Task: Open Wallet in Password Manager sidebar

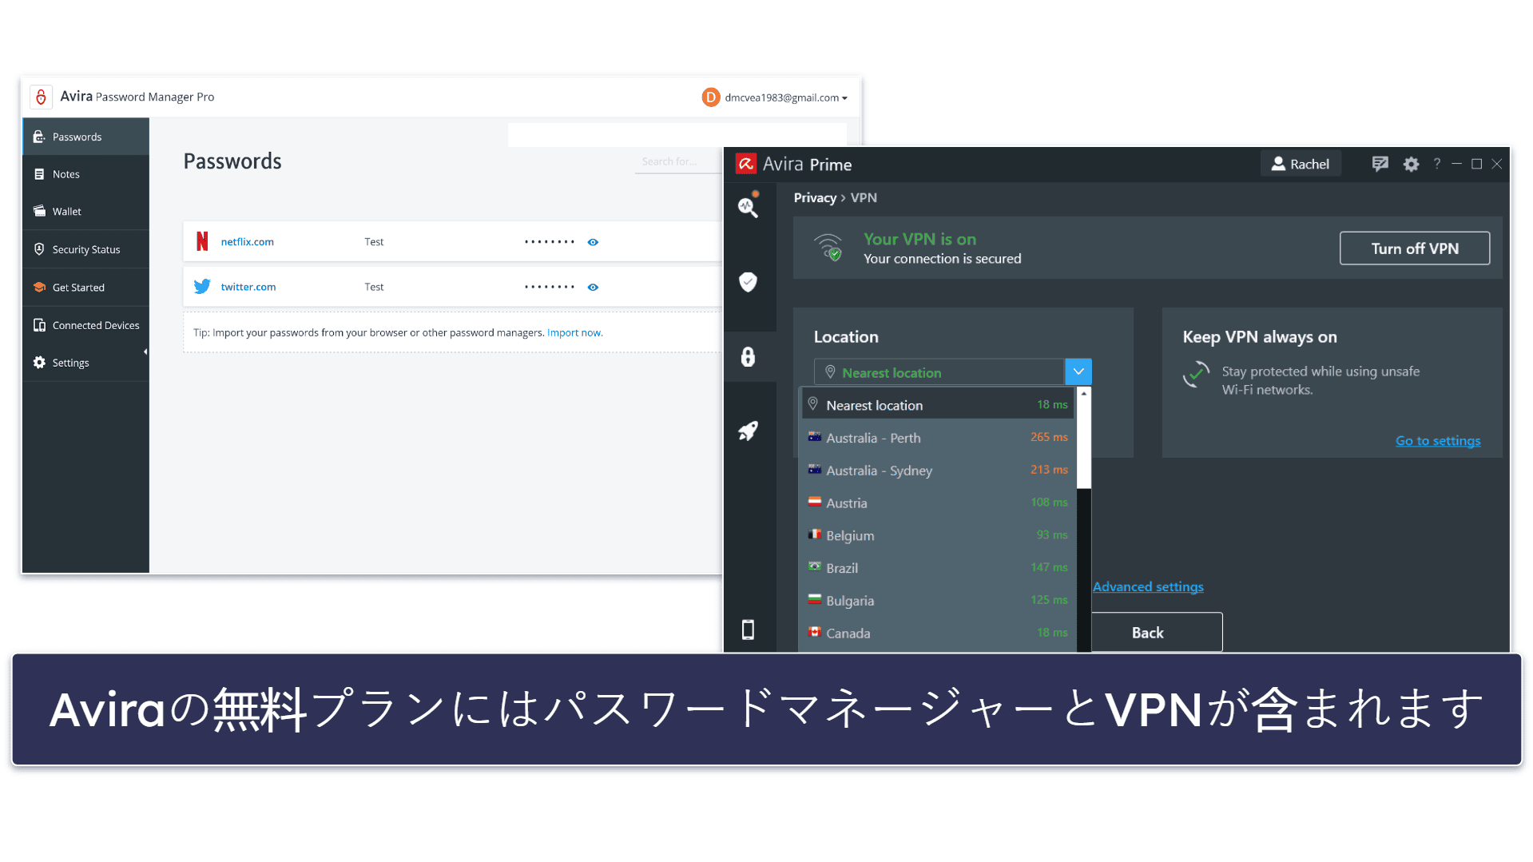Action: pyautogui.click(x=85, y=212)
